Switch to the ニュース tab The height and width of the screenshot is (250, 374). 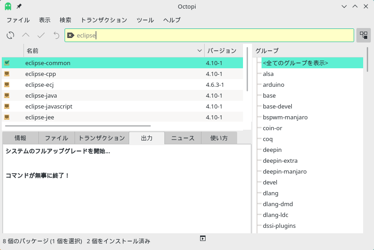pyautogui.click(x=183, y=138)
